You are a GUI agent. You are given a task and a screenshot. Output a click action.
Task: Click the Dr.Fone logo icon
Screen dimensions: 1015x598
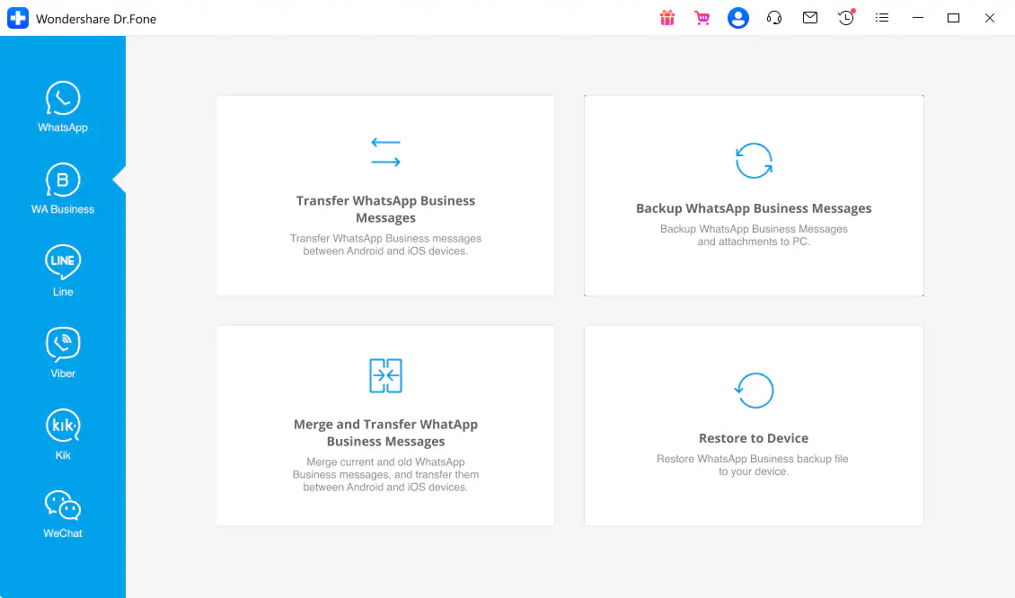coord(17,18)
